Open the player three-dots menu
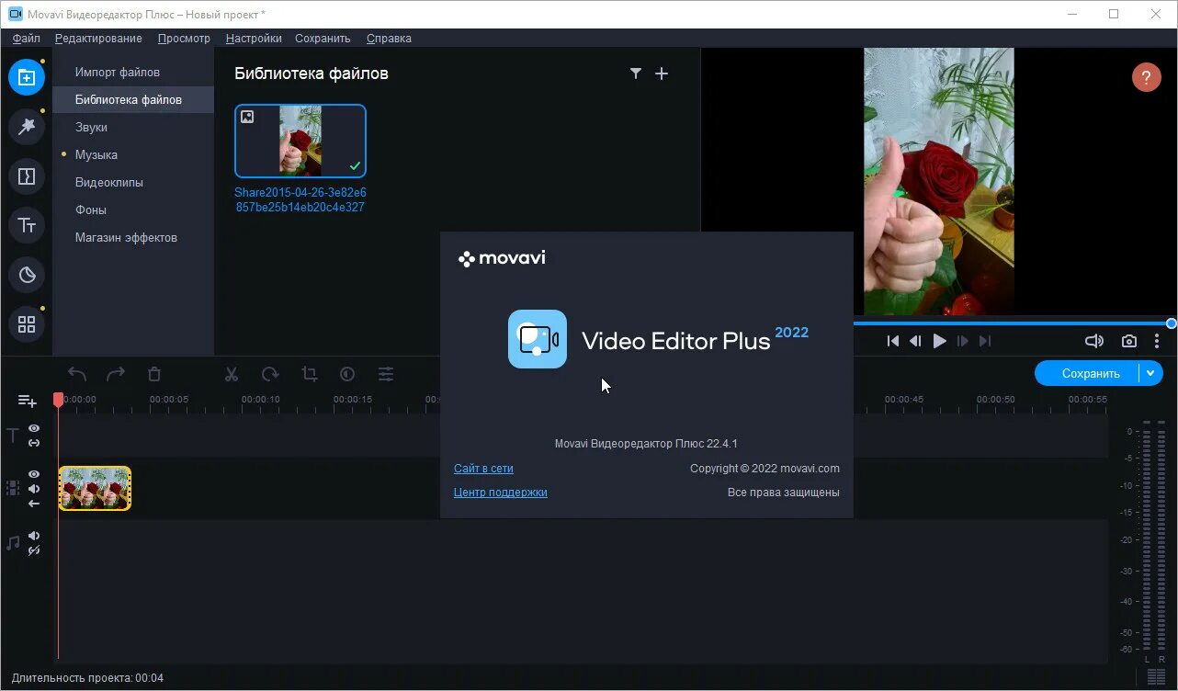 tap(1157, 341)
